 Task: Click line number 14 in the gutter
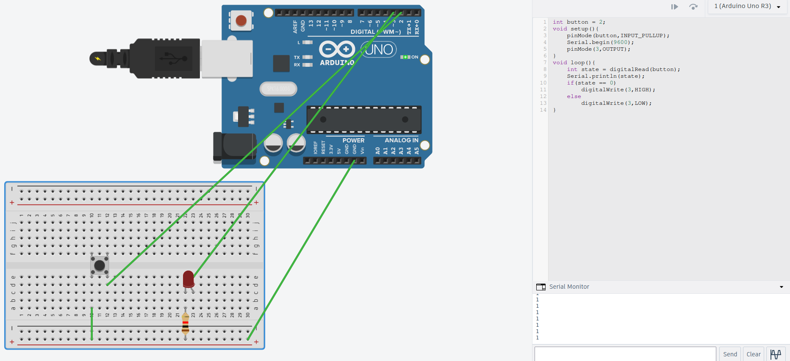(543, 110)
